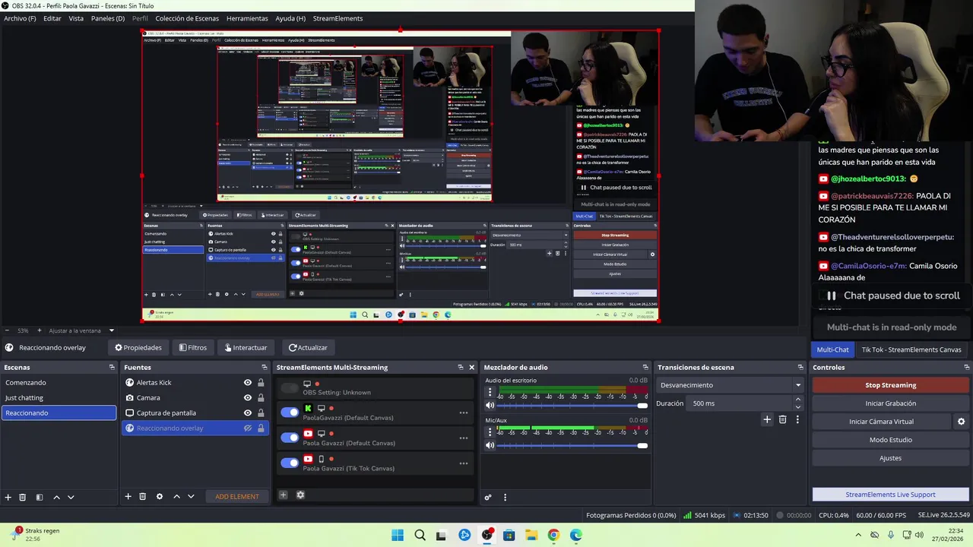Toggle YouTube Paola Gavazzi Default Canvas output
The height and width of the screenshot is (547, 973).
coord(290,438)
